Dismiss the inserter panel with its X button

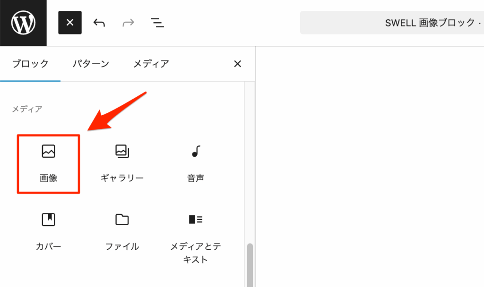coord(238,64)
